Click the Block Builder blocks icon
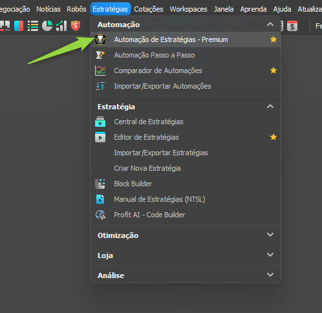Viewport: 322px width, 313px height. click(x=100, y=184)
